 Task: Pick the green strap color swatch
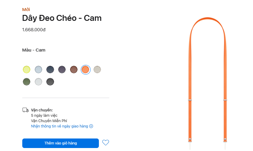[27, 81]
